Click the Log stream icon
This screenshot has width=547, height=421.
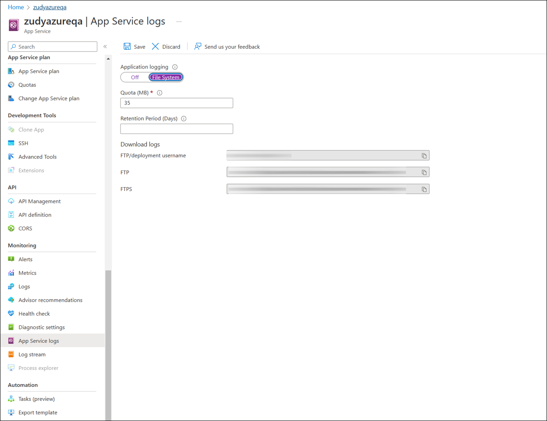(x=11, y=354)
